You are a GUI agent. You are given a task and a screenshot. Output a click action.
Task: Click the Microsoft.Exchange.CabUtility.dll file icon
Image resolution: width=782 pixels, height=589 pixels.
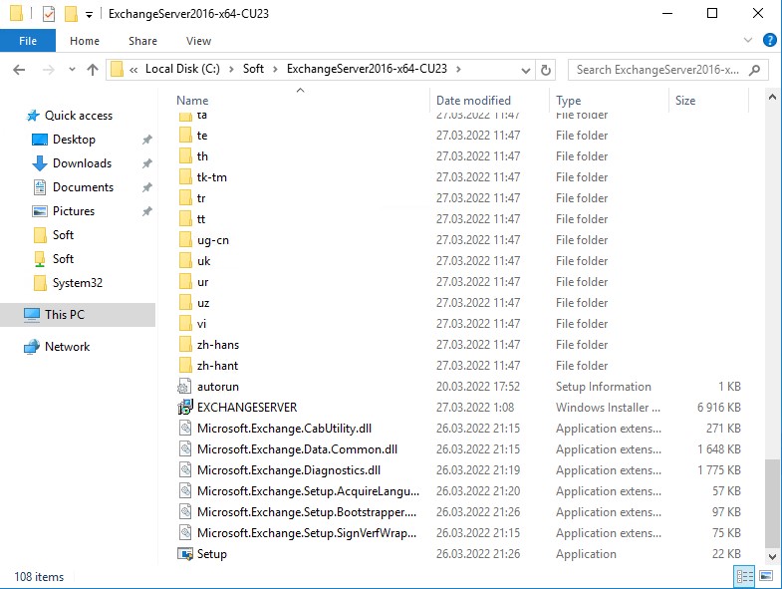coord(185,429)
